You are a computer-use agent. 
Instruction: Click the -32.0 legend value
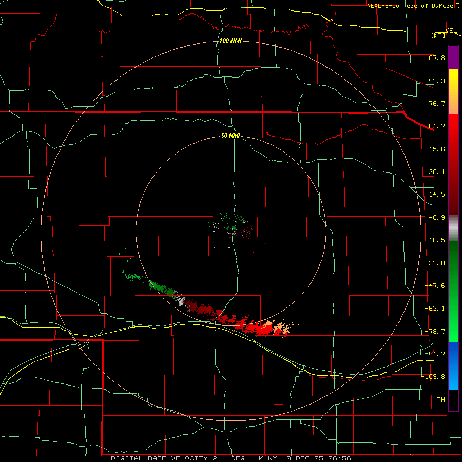(x=435, y=263)
